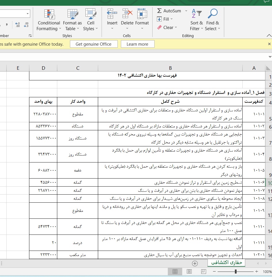The height and width of the screenshot is (277, 272).
Task: Open the comments icon at top right
Action: pos(266,1)
